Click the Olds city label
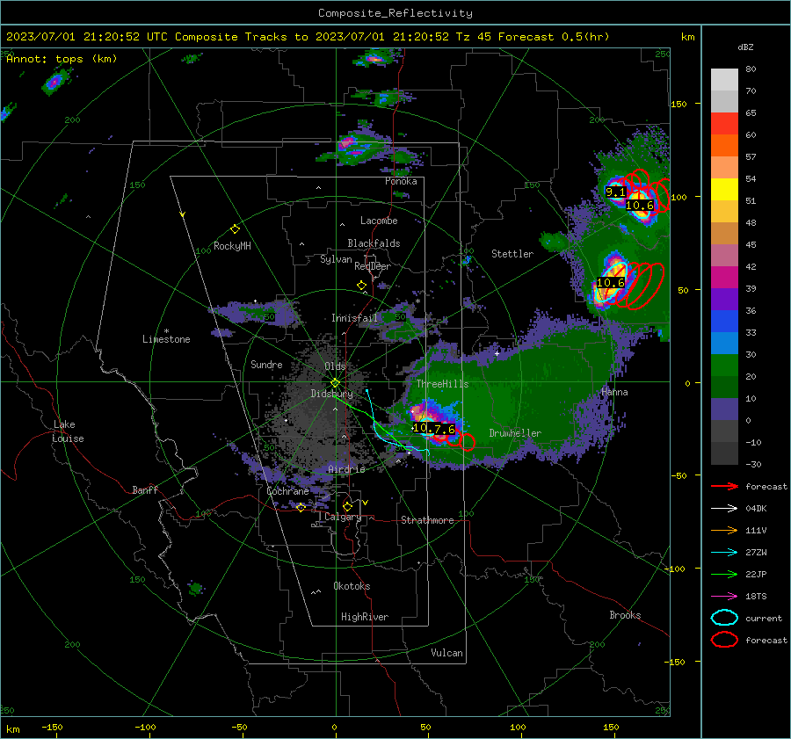This screenshot has width=791, height=739. tap(335, 366)
